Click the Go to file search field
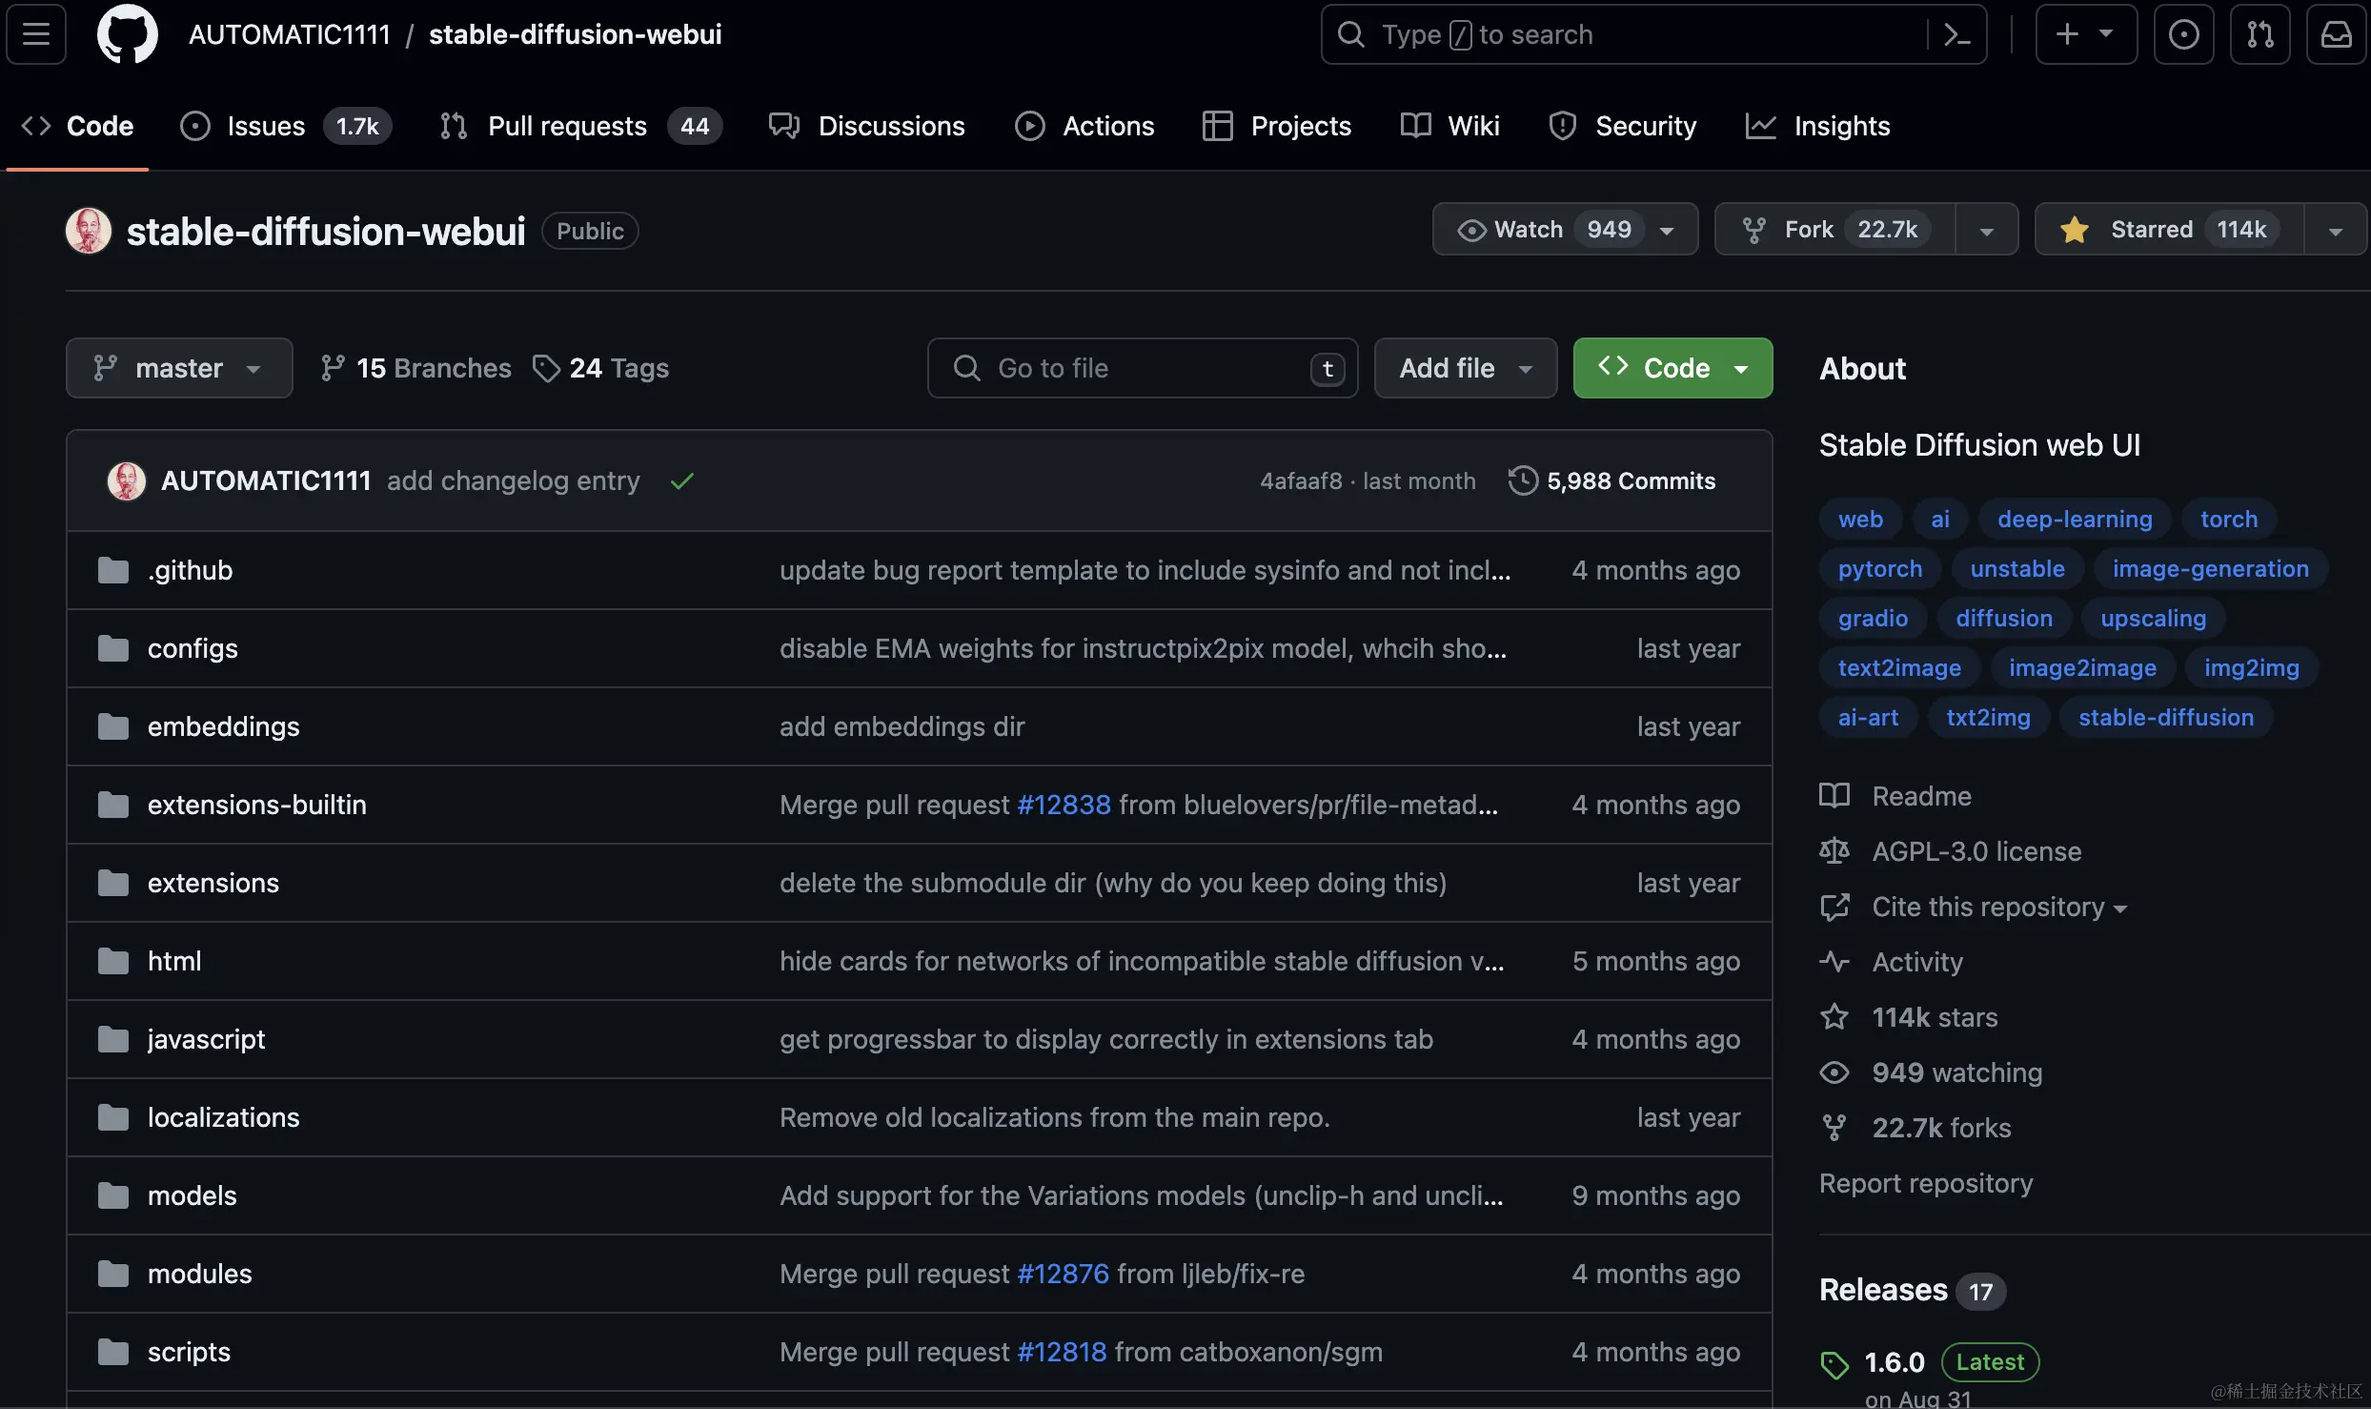The width and height of the screenshot is (2371, 1409). 1142,368
